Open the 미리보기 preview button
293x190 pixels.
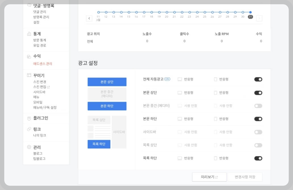[x=209, y=177]
